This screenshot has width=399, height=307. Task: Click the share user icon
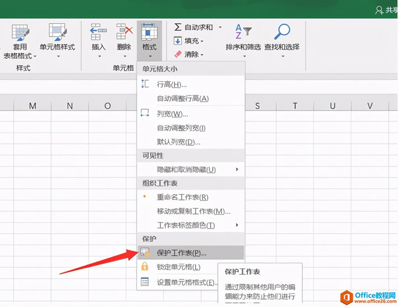pos(379,10)
